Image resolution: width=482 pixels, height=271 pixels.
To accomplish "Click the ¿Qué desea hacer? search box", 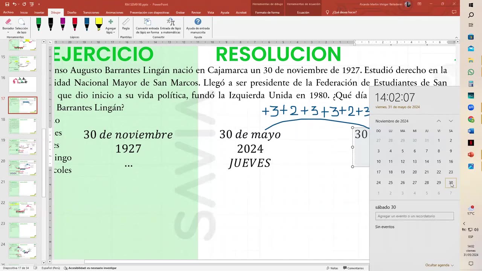I will 344,12.
